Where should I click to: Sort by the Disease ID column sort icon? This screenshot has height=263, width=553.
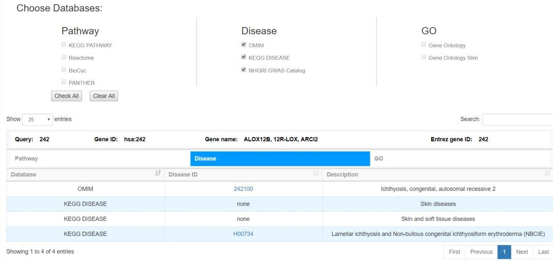click(316, 174)
